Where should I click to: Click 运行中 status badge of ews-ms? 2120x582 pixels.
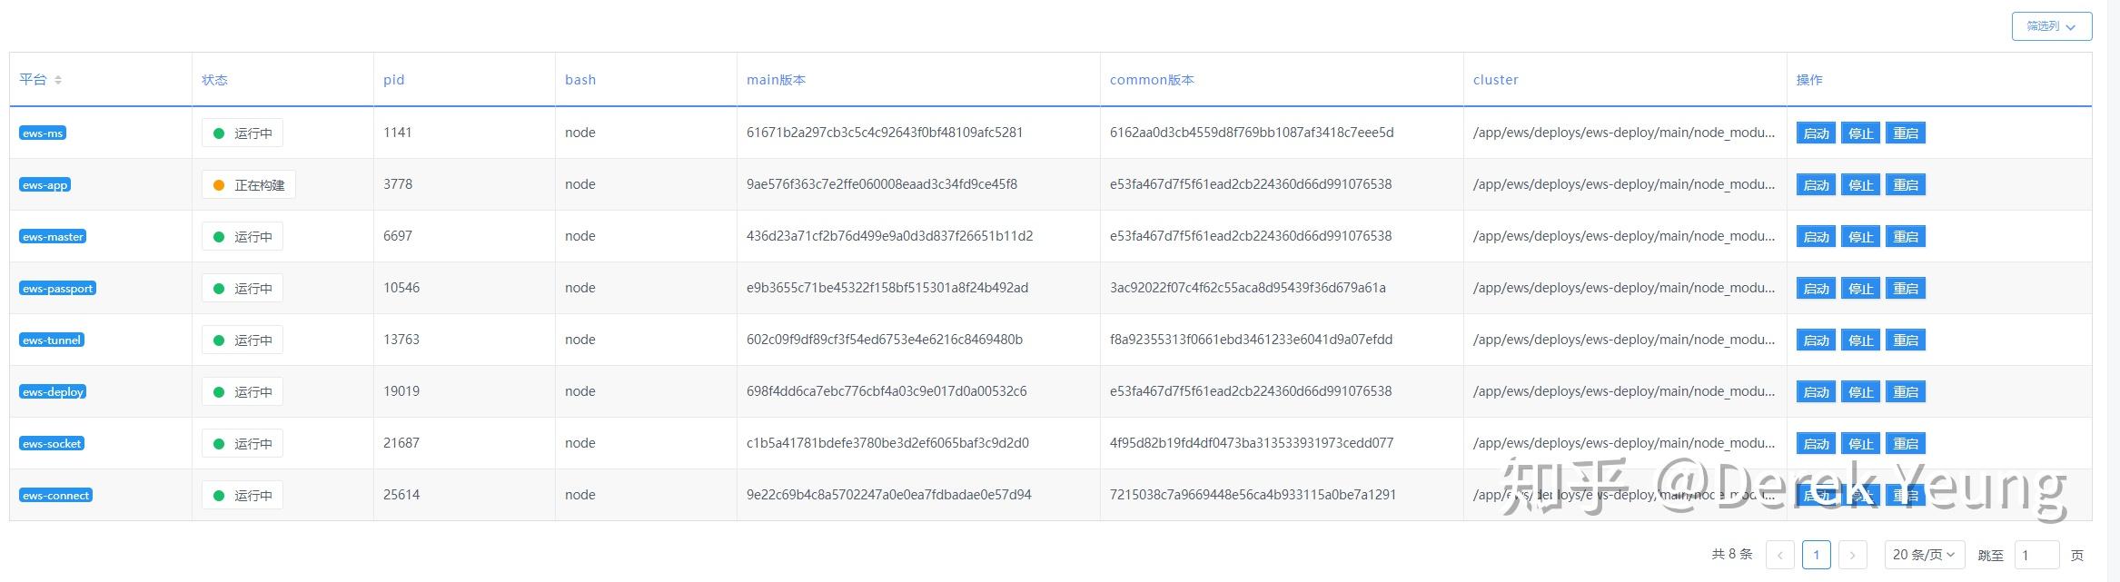click(243, 133)
